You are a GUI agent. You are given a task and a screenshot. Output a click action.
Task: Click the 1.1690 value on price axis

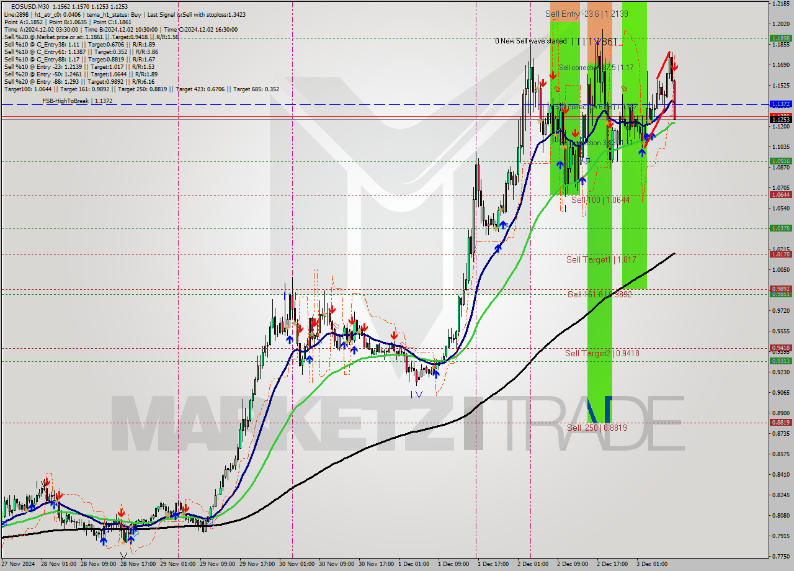(780, 65)
